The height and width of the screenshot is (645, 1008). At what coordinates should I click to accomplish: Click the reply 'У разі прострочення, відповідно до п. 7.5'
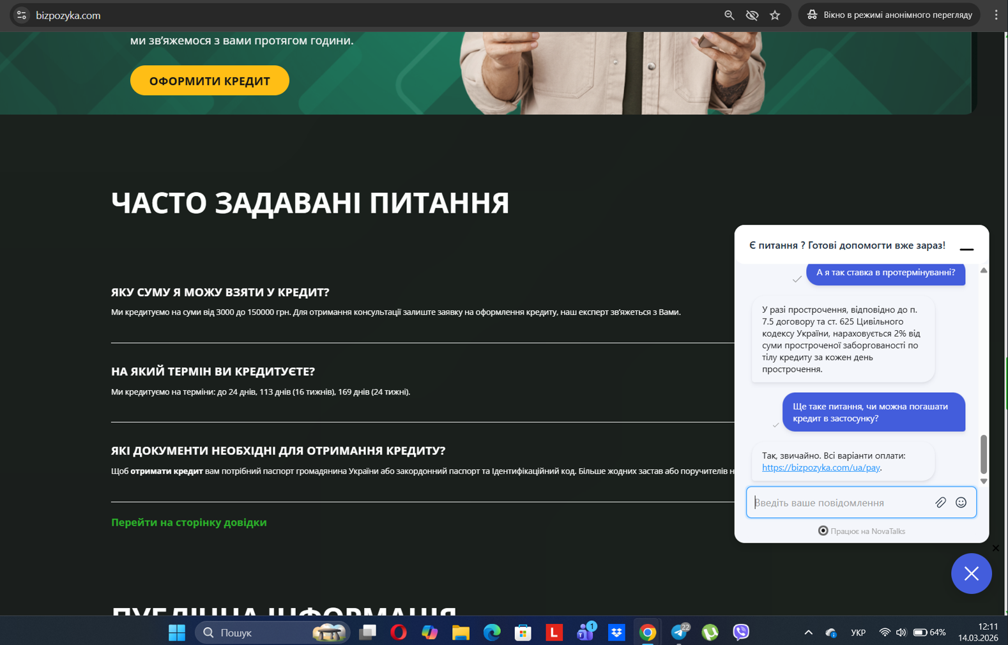tap(843, 339)
